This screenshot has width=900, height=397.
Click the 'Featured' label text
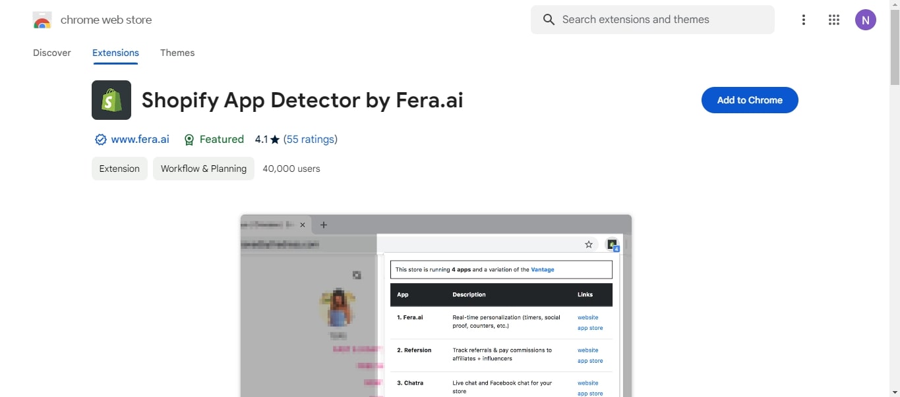click(x=222, y=140)
